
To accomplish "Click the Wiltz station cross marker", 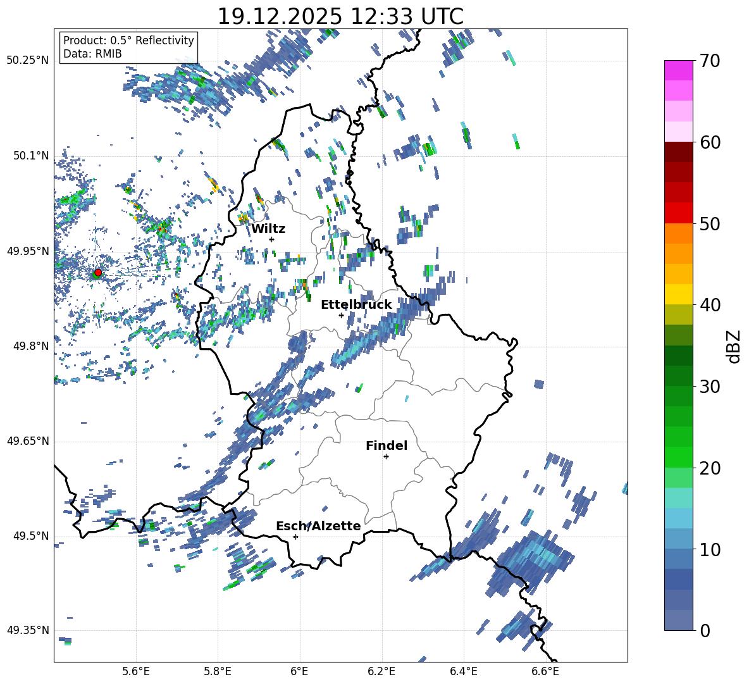I will [x=272, y=239].
